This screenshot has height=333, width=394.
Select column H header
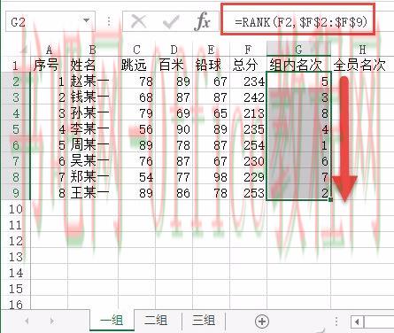point(362,50)
